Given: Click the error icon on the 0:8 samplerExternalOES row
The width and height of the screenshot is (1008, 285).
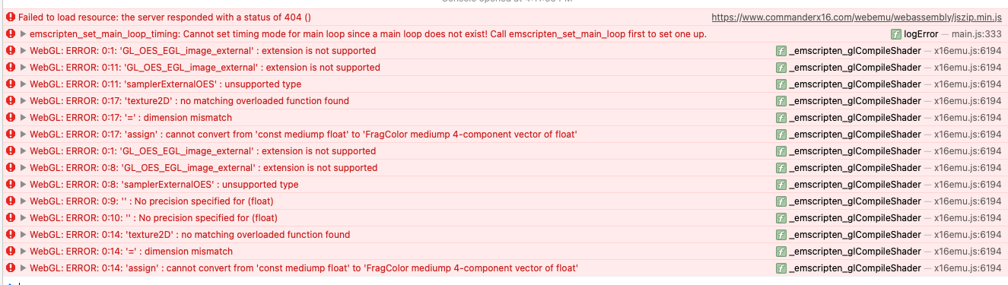Looking at the screenshot, I should point(11,185).
